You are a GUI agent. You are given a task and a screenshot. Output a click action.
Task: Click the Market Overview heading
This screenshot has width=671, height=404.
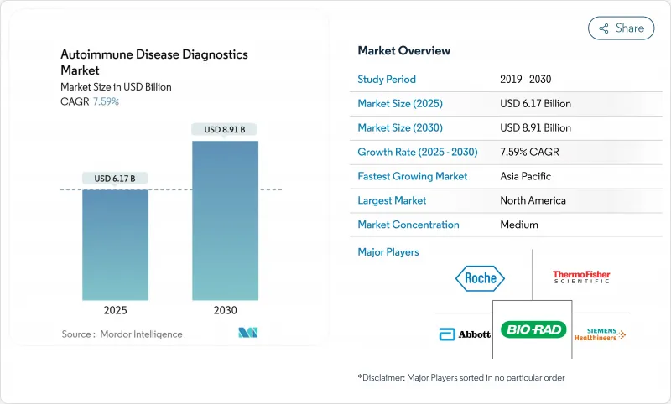403,51
